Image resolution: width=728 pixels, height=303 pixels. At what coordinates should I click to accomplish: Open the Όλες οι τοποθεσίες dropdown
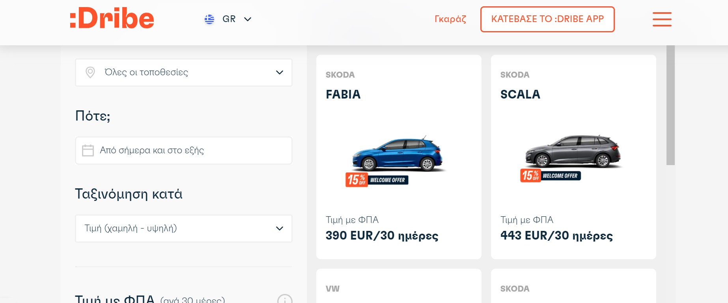point(184,72)
